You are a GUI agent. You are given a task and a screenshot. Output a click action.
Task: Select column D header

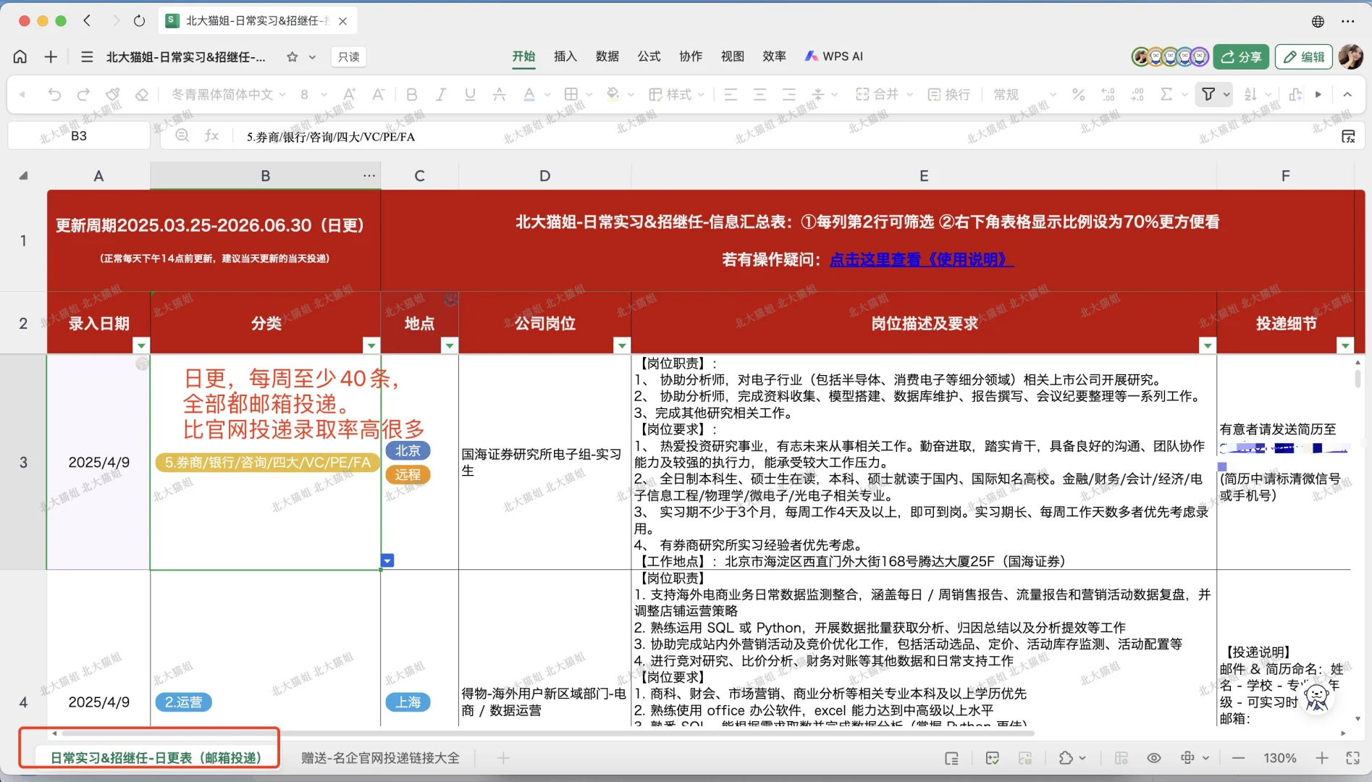coord(545,176)
